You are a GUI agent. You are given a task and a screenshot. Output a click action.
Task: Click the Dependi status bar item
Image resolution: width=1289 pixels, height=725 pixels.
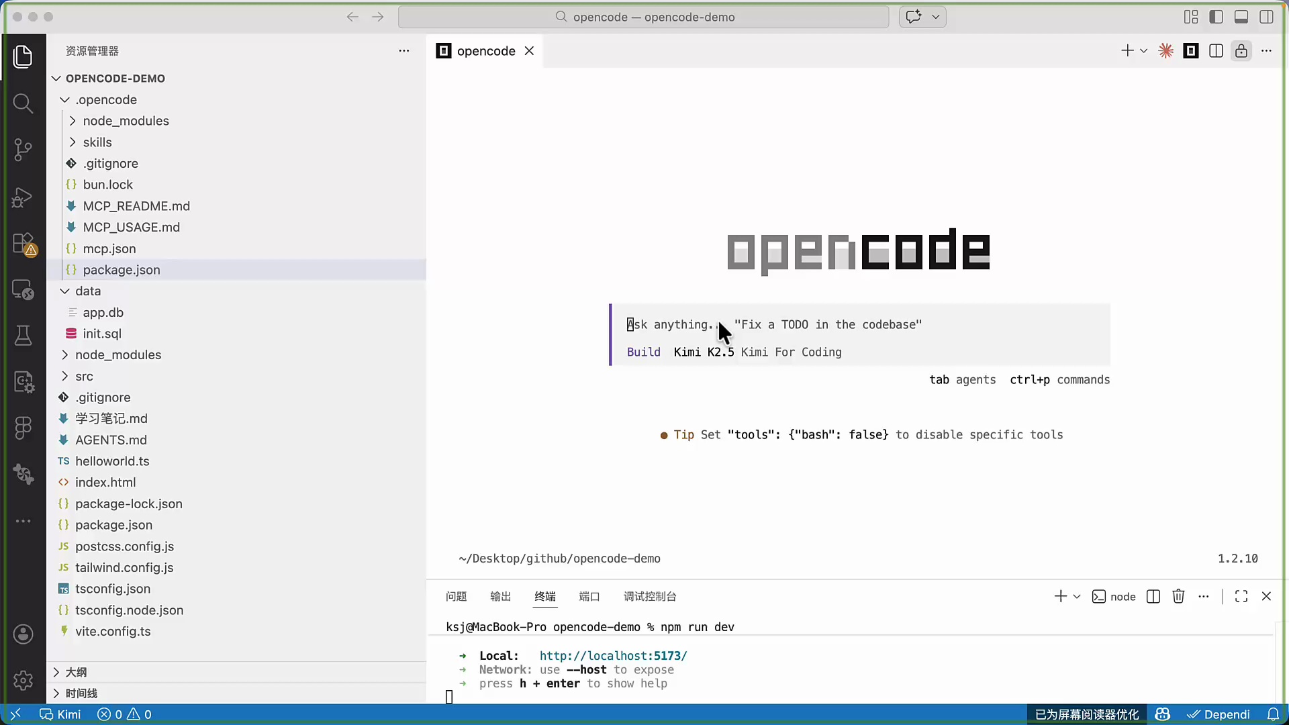pos(1219,714)
